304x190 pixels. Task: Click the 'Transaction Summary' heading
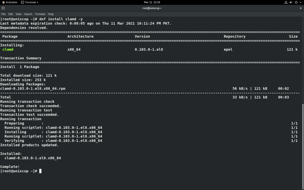coord(21,58)
